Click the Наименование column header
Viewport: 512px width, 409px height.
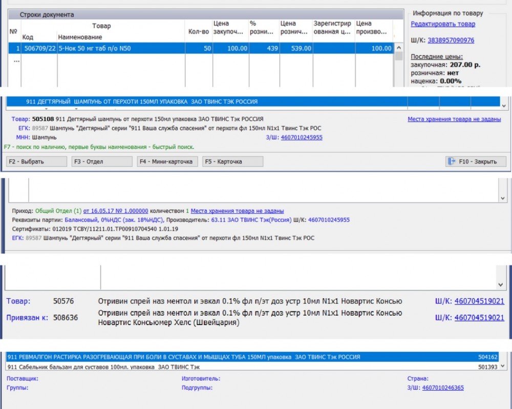(x=80, y=37)
